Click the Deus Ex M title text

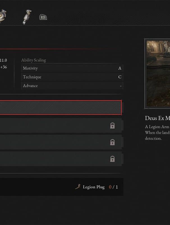pos(158,118)
